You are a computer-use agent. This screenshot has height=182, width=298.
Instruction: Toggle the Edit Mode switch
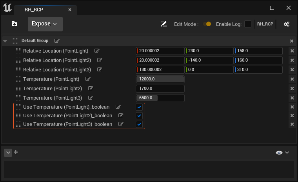pyautogui.click(x=207, y=24)
